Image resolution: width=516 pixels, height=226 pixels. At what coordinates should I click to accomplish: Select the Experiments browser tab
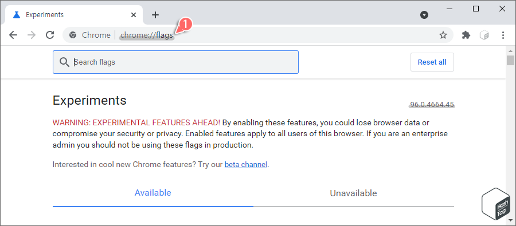point(74,15)
